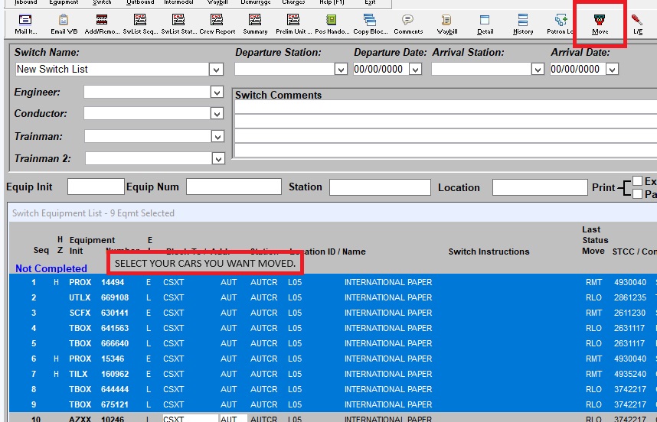Screen dimensions: 657x422
Task: Open the Switch menu
Action: [102, 2]
